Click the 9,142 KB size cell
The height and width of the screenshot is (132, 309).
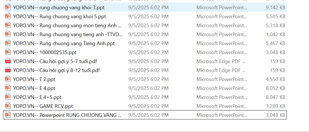(275, 8)
